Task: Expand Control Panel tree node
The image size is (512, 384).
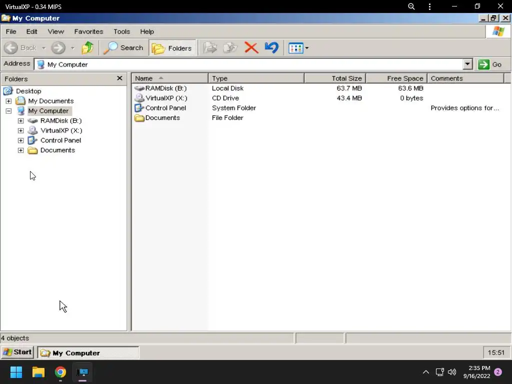Action: 20,140
